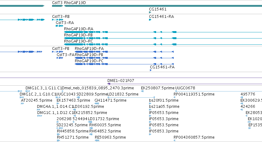Select transcript GstT3-RA

coord(65,23)
